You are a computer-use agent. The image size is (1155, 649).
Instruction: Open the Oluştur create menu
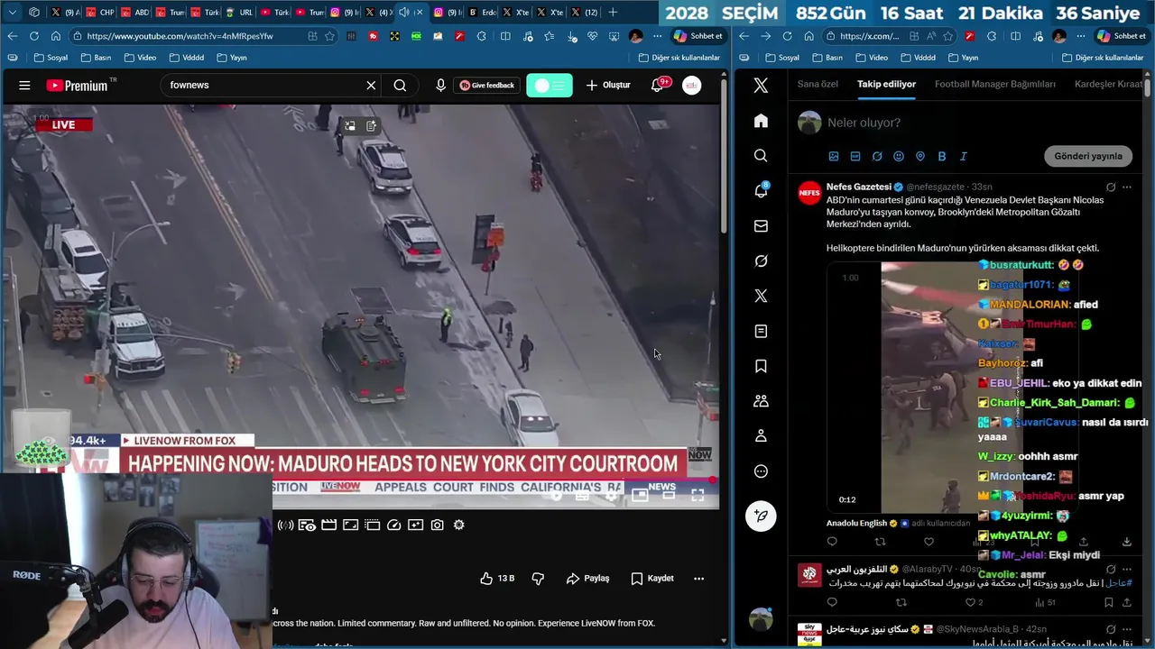tap(608, 85)
